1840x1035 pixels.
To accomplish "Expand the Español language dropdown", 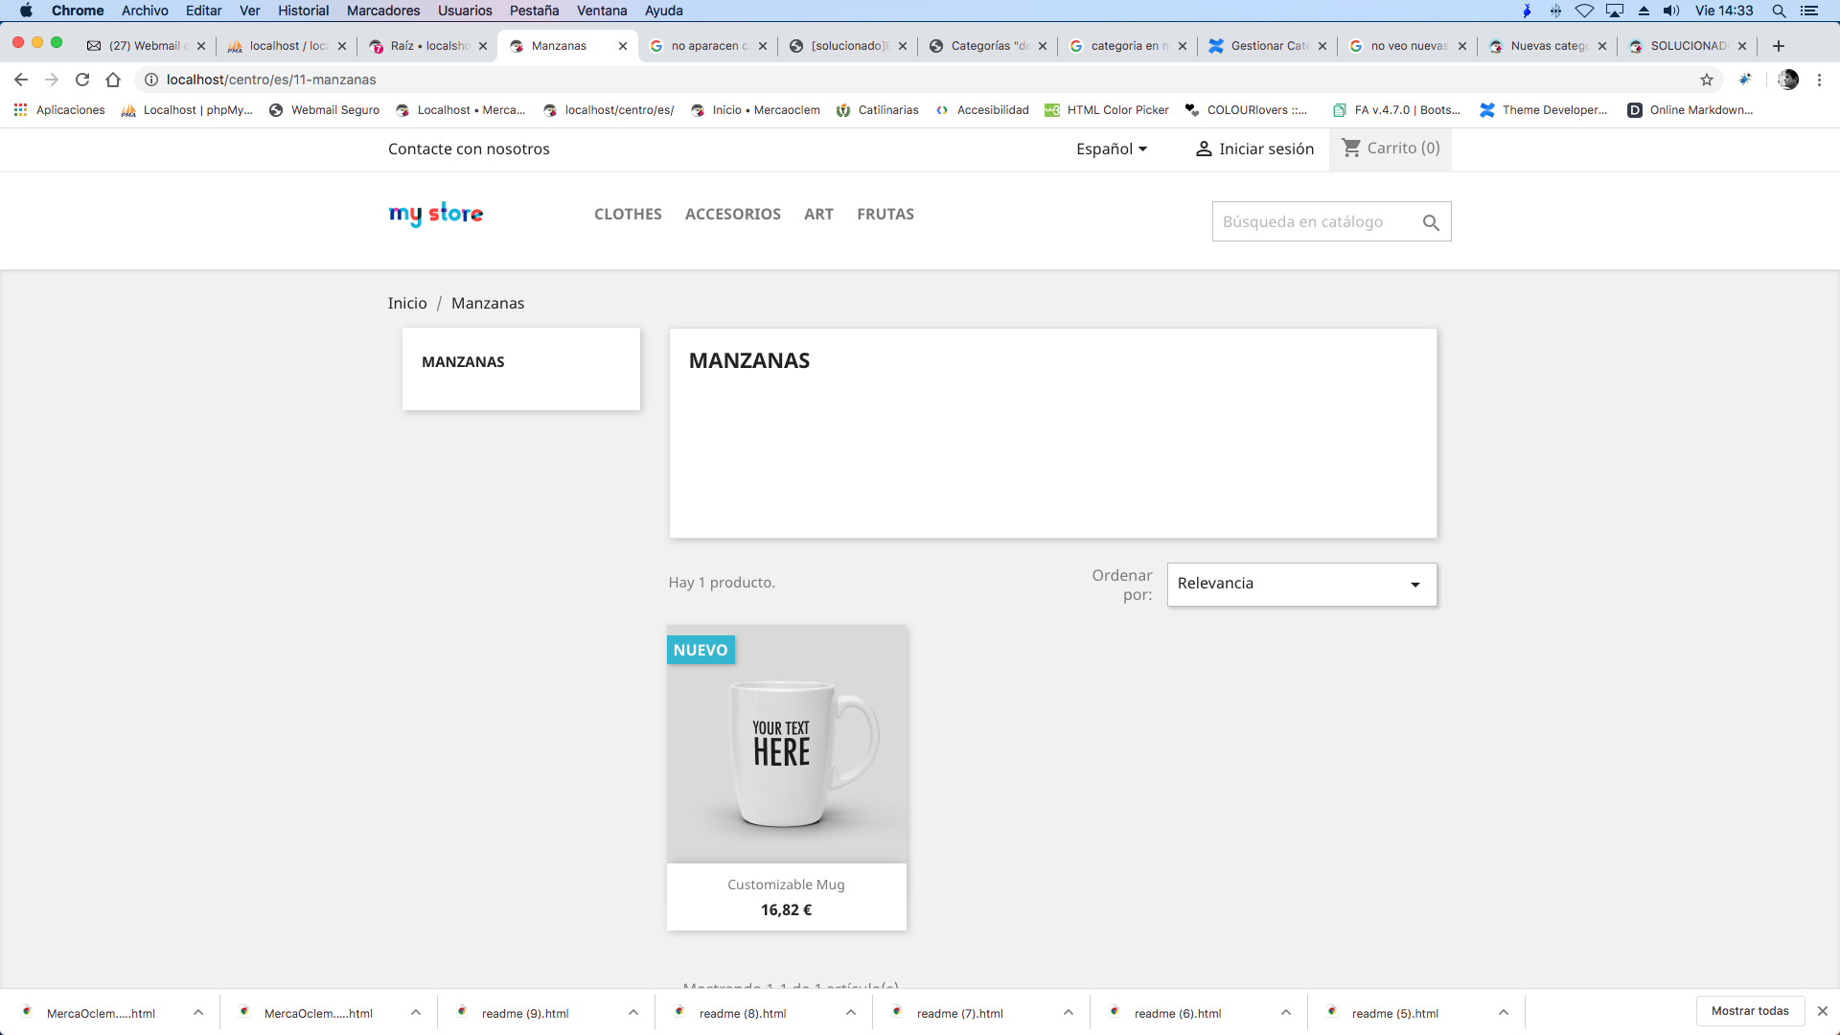I will point(1112,149).
